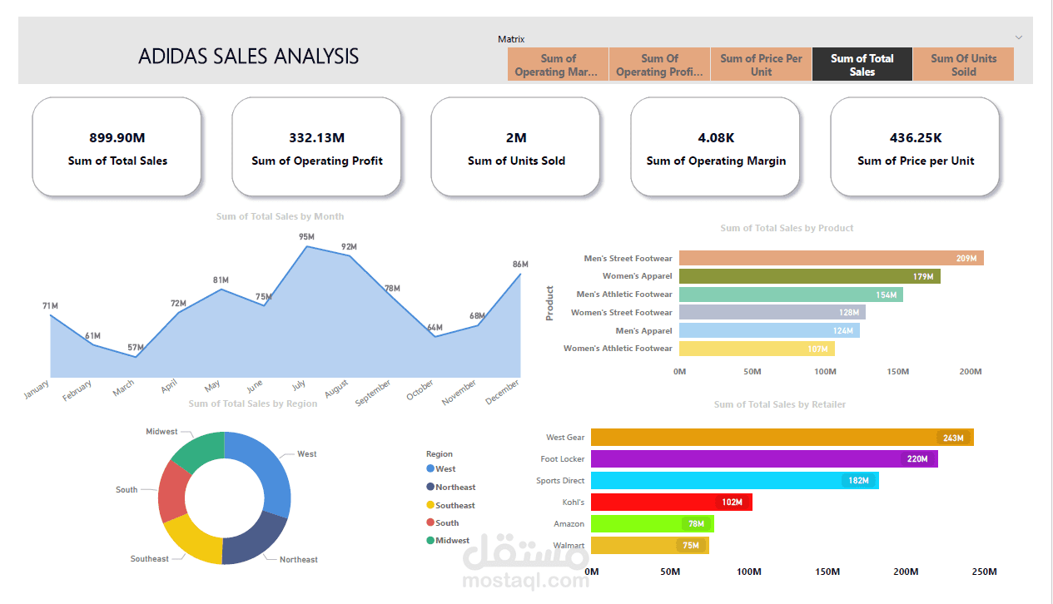Click the Men's Apparel 124M bar
This screenshot has height=604, width=1053.
tap(769, 331)
